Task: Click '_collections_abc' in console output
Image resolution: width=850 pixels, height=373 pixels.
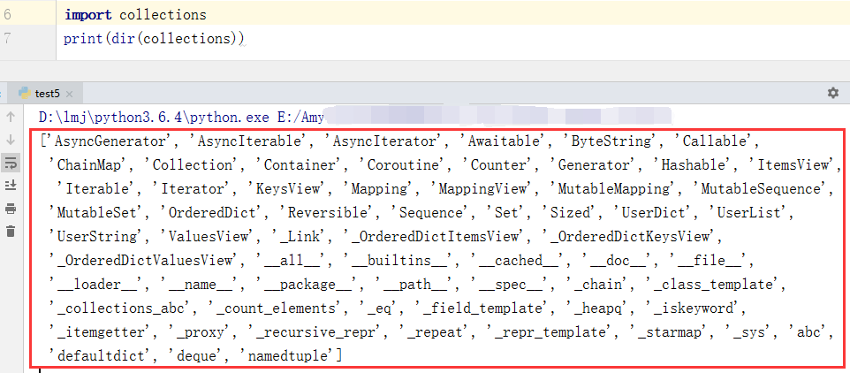Action: pos(121,308)
